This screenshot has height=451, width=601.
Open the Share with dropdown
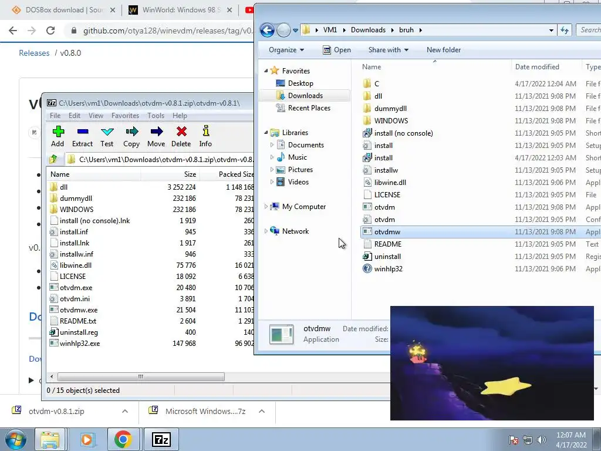pyautogui.click(x=389, y=50)
